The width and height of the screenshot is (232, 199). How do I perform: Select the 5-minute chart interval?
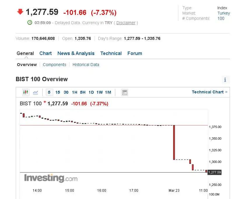[x=49, y=92]
